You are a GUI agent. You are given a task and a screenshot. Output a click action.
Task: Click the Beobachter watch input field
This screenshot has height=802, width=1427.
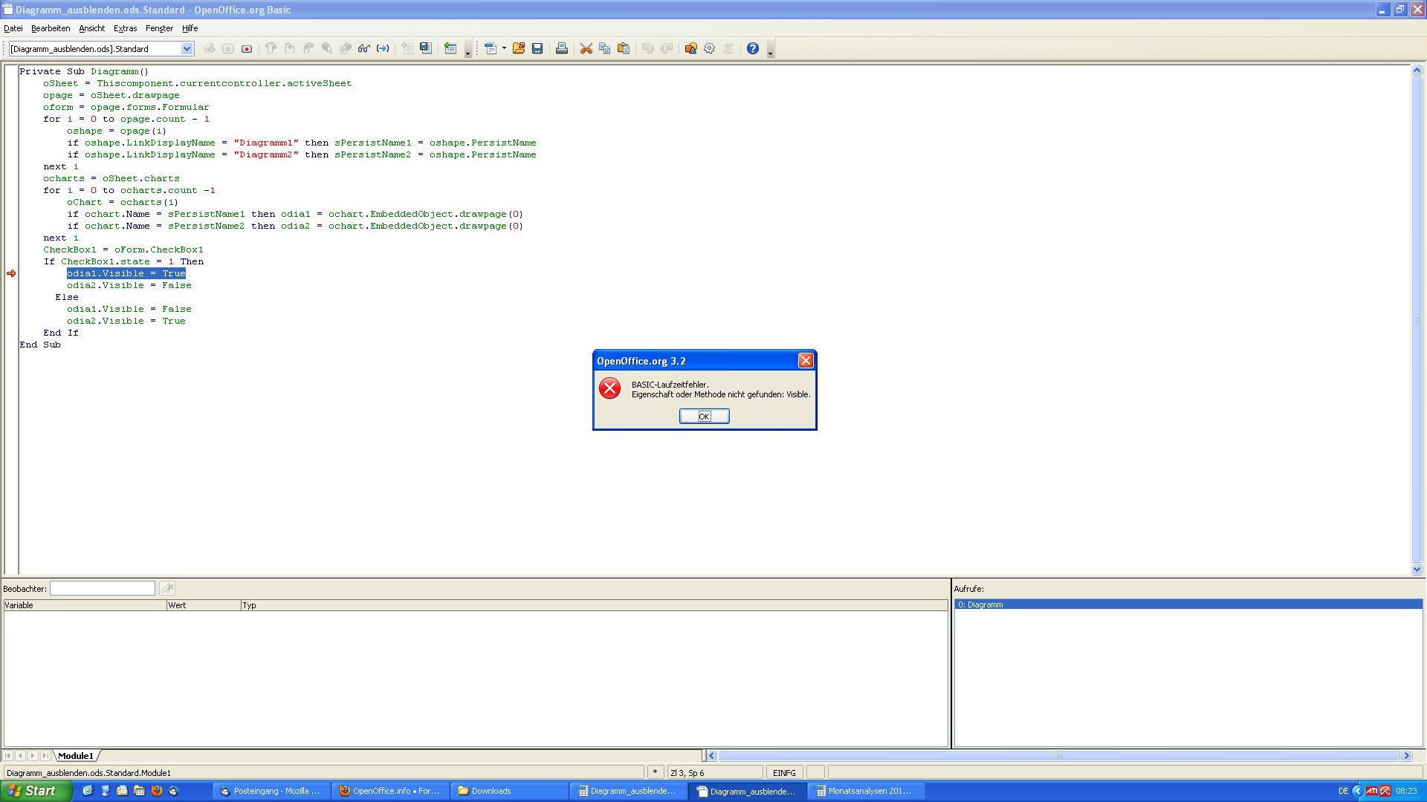[103, 589]
